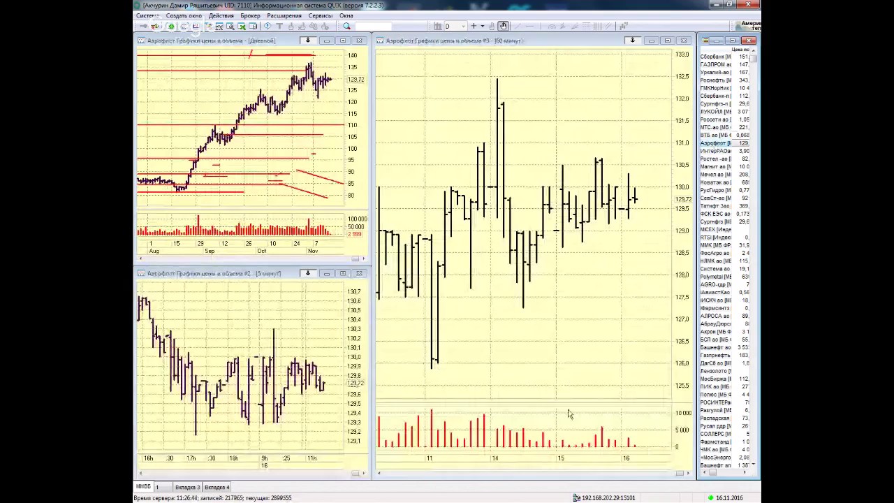Click the 5-minute chart window title icon
Screen dimensions: 894x503
coord(141,273)
